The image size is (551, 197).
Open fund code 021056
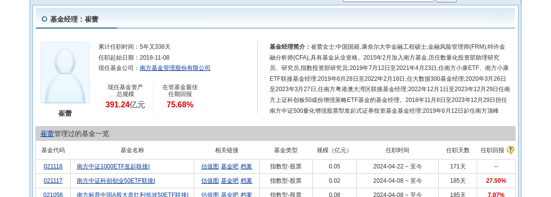point(53,195)
